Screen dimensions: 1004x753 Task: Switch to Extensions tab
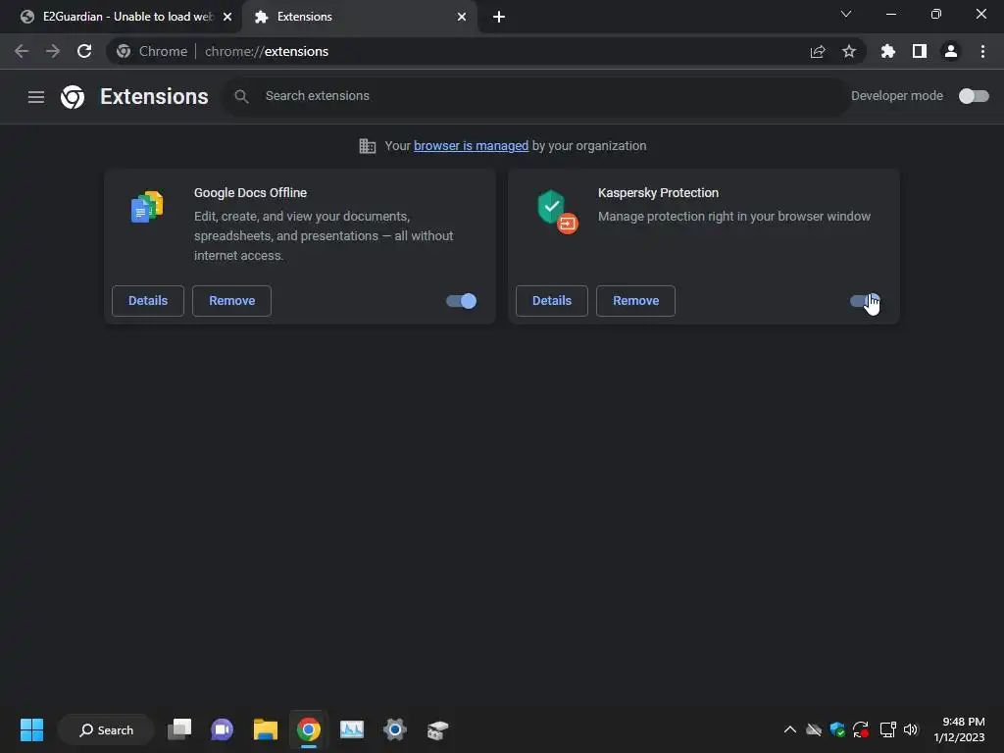pos(359,17)
